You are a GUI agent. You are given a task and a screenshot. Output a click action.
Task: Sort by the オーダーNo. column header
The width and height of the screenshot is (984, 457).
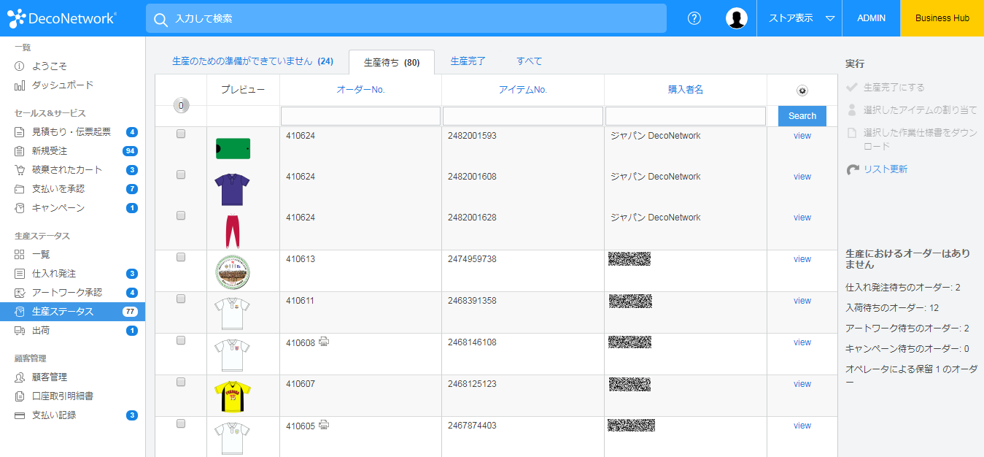pyautogui.click(x=360, y=90)
